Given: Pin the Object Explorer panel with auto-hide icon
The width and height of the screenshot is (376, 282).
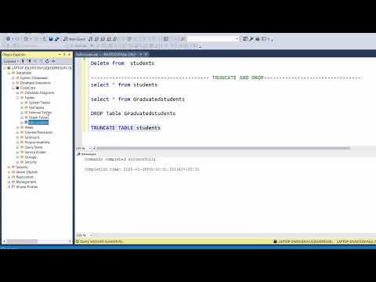Looking at the screenshot, I should click(x=64, y=54).
